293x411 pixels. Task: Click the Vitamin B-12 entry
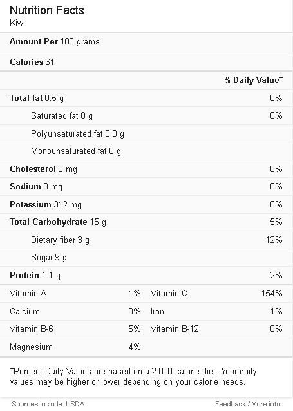(216, 329)
